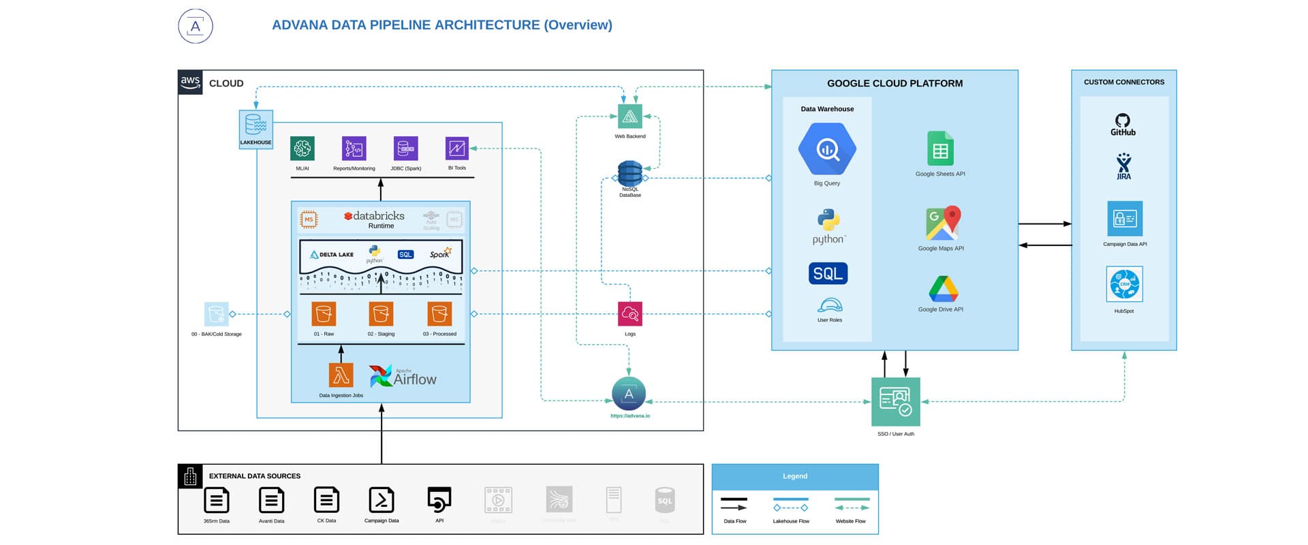This screenshot has width=1308, height=545.
Task: Click the advana.io site round icon
Action: point(629,394)
